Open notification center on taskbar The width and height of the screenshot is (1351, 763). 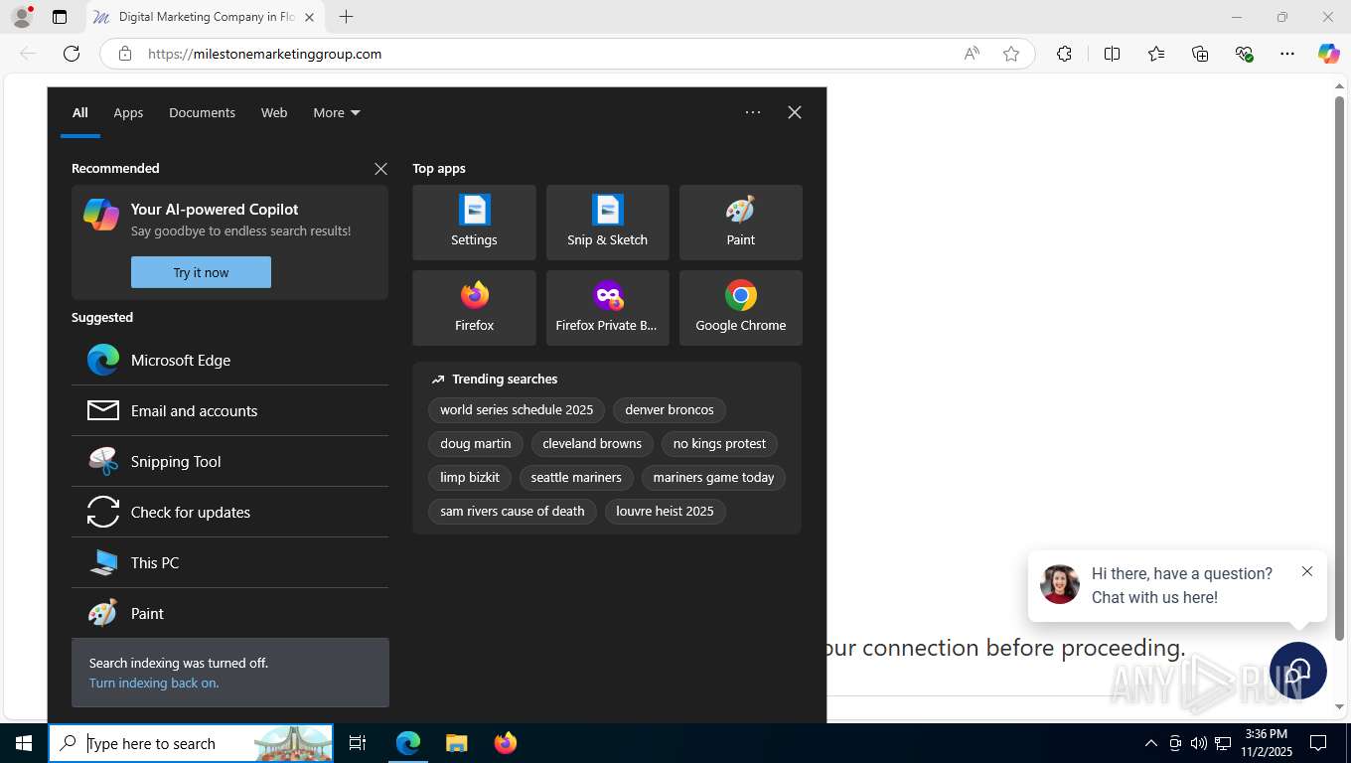[1318, 743]
